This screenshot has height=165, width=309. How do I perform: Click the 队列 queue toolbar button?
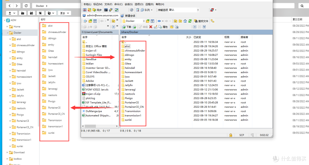coord(146,10)
